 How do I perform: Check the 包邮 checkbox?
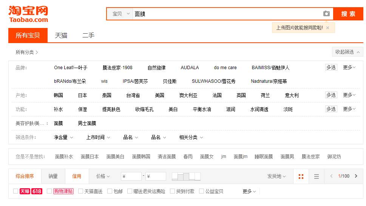[x=110, y=191]
